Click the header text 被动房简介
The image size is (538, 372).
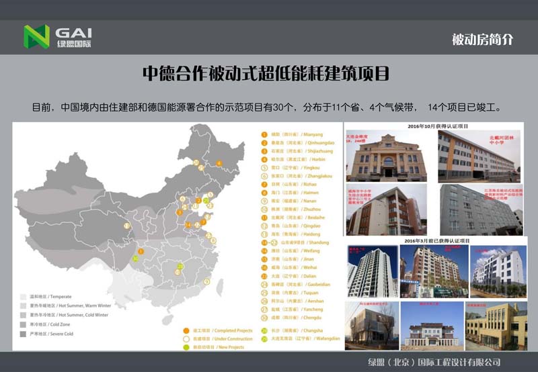point(482,40)
